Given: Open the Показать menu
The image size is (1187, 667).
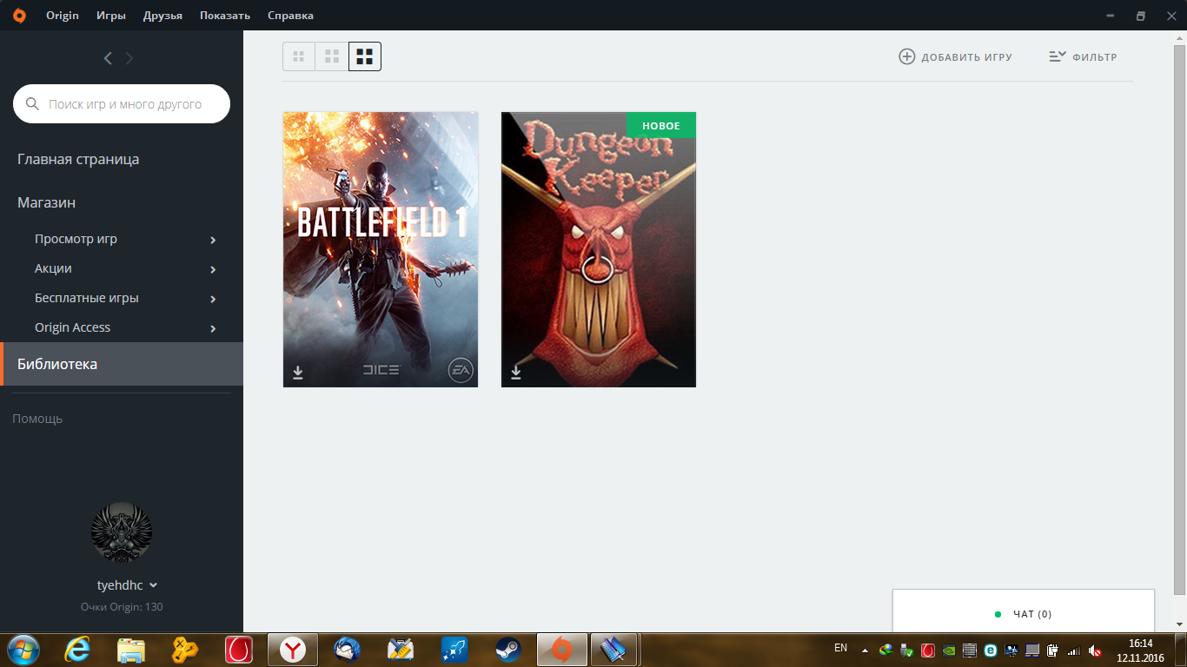Looking at the screenshot, I should click(225, 16).
